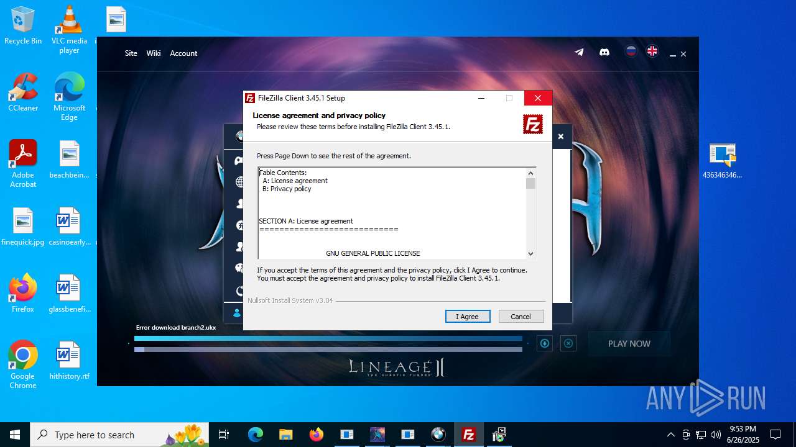The width and height of the screenshot is (796, 447).
Task: Click scroll up arrow in license box
Action: tap(530, 173)
